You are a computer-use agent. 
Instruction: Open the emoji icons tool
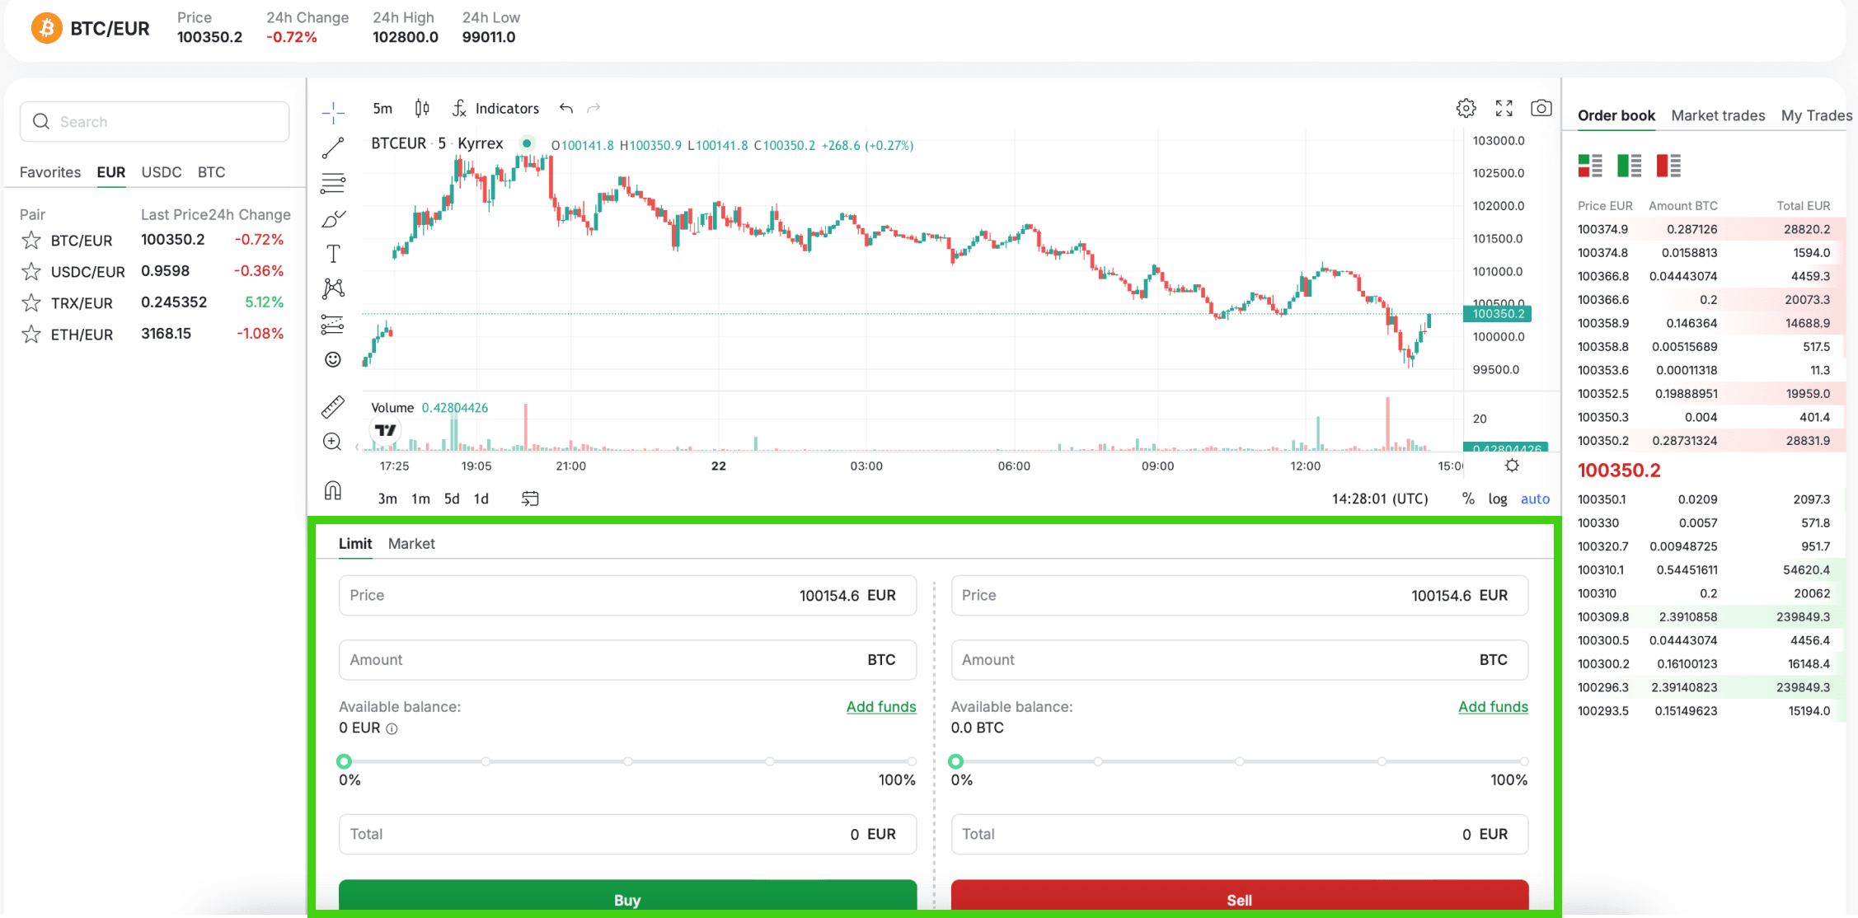click(x=333, y=359)
